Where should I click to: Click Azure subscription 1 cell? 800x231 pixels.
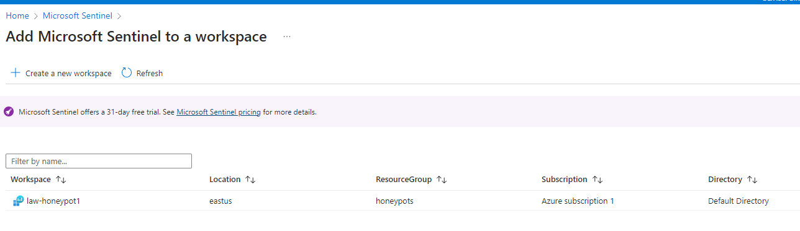[x=578, y=201]
